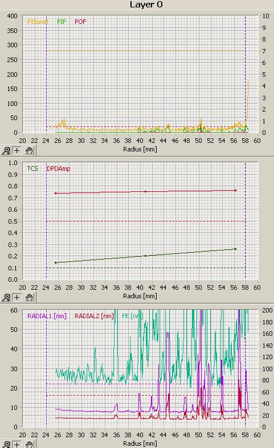Toggle the red POF legend entry
Screen dimensions: 274x448
[x=80, y=22]
